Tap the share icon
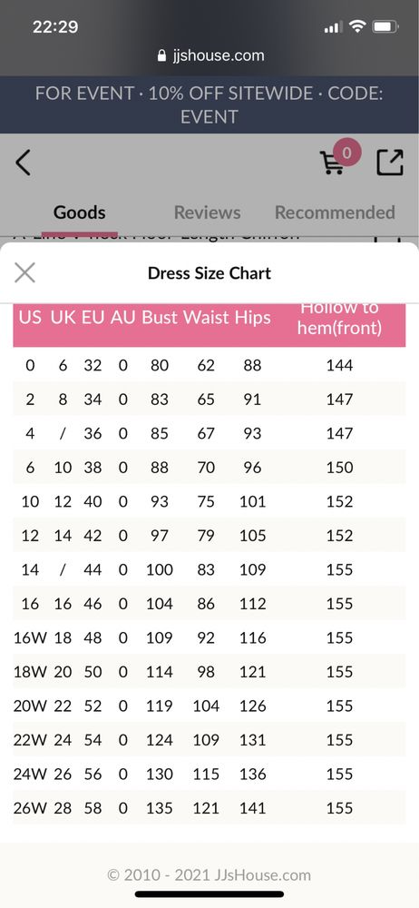The image size is (419, 908). click(389, 163)
